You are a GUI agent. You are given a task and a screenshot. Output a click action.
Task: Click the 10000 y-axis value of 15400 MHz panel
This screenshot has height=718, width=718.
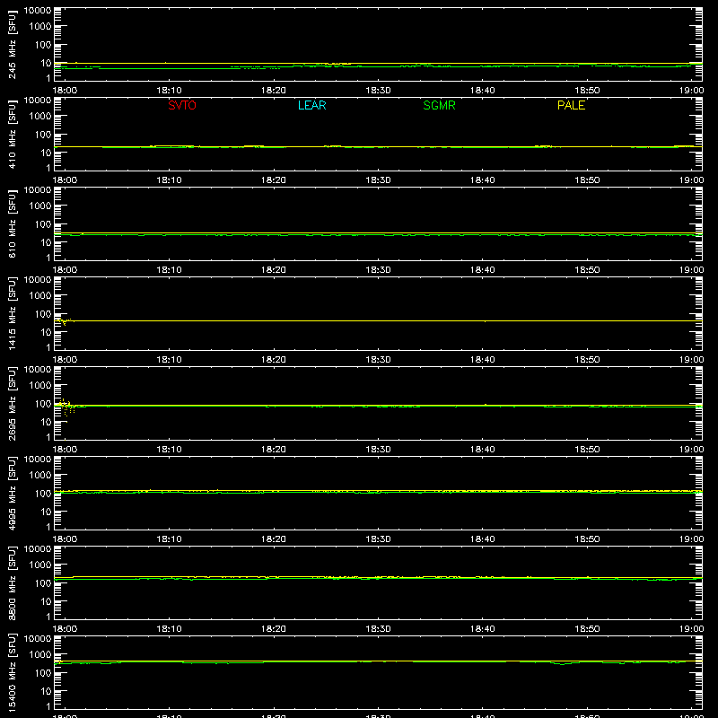tap(38, 639)
